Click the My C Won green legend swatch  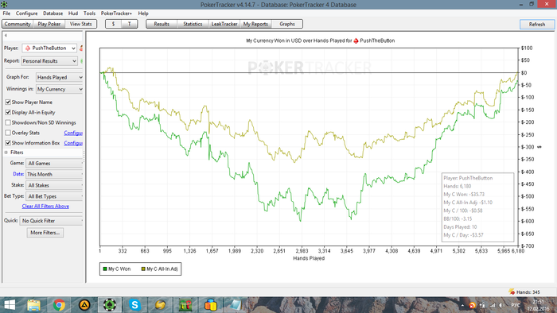(105, 269)
